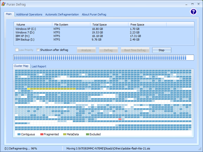Click the Puran Defrag title bar app icon
This screenshot has width=203, height=152.
click(4, 3)
